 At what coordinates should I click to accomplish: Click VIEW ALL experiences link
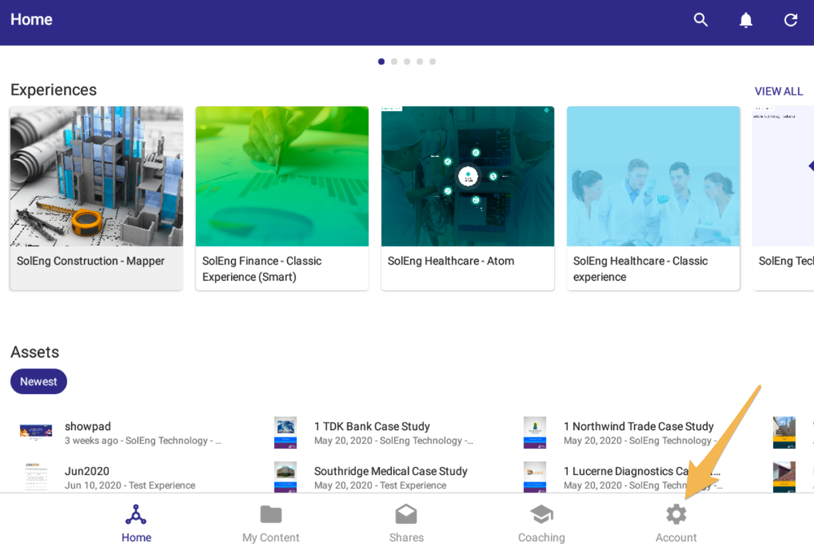tap(778, 91)
